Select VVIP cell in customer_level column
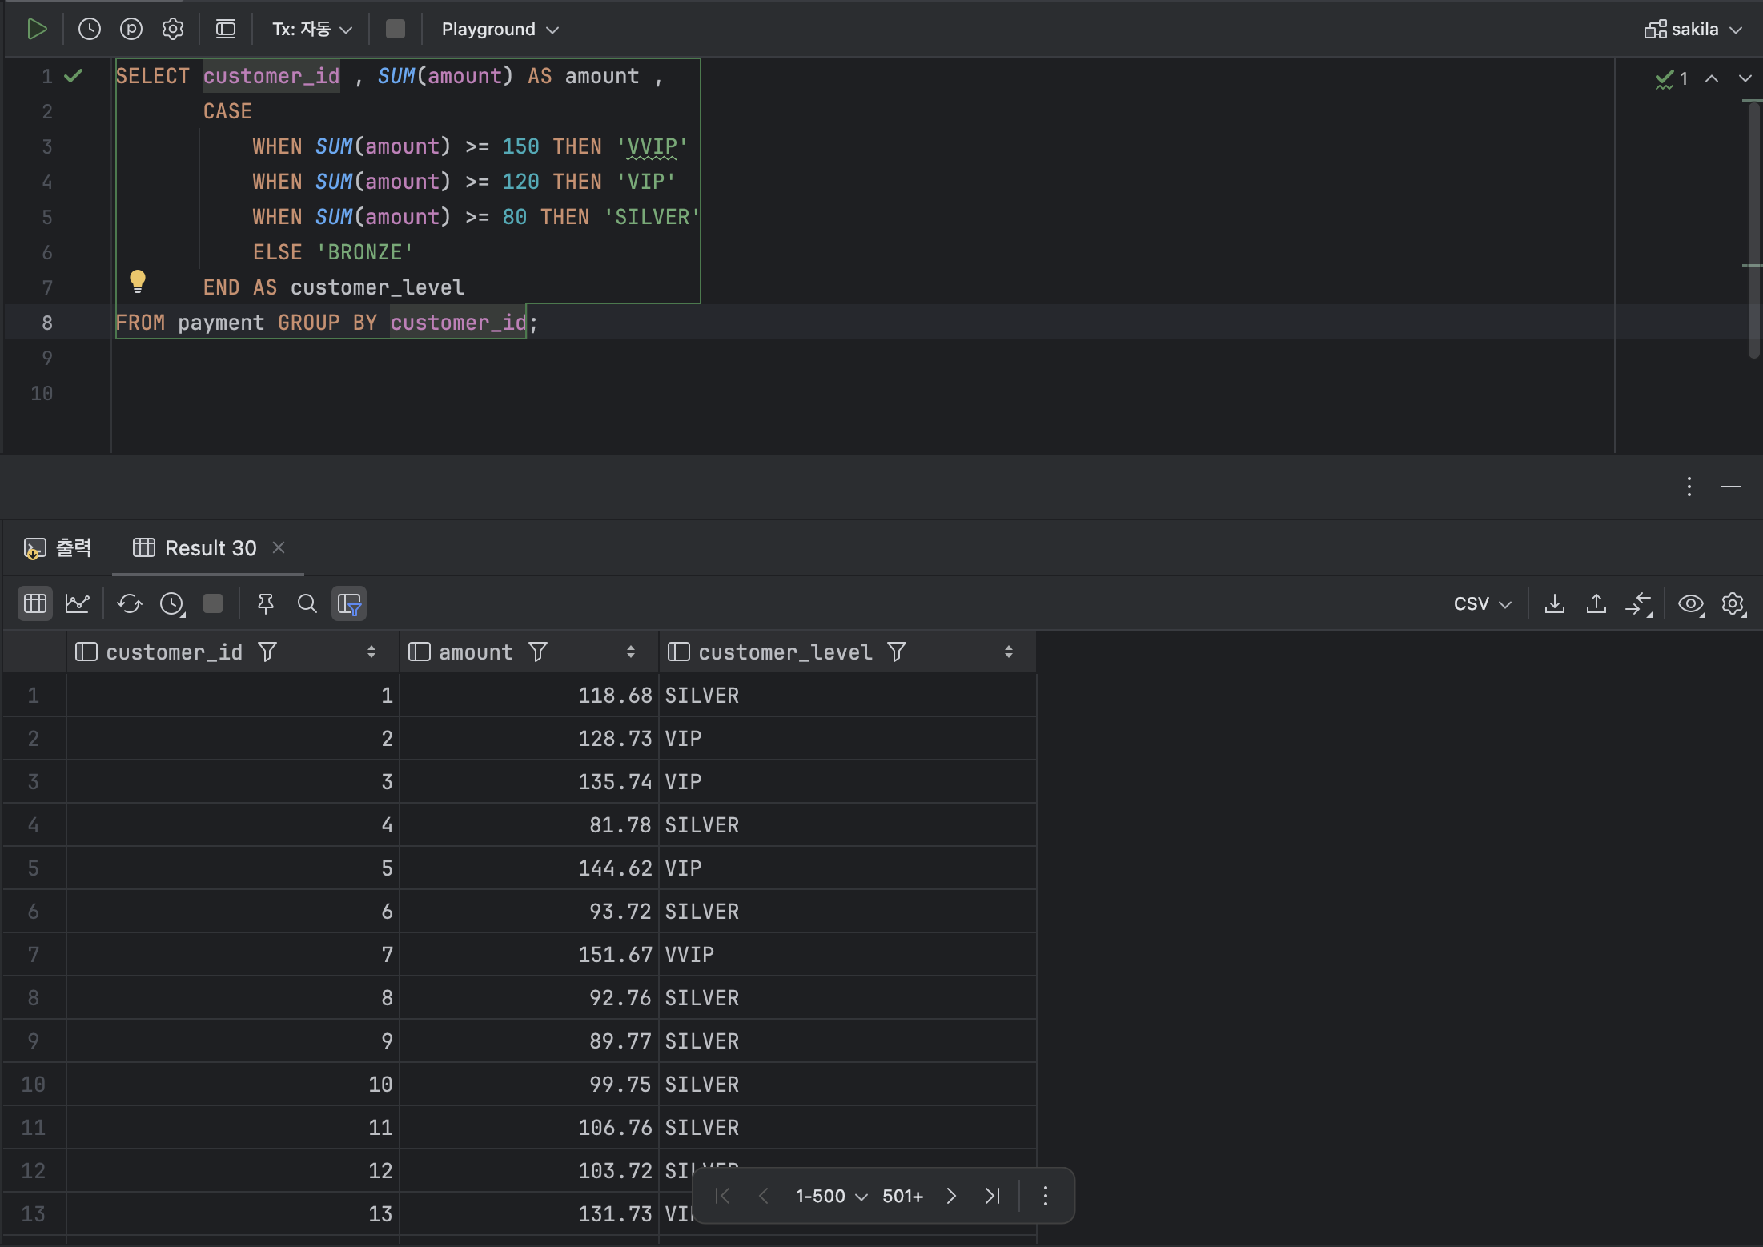 pyautogui.click(x=848, y=954)
